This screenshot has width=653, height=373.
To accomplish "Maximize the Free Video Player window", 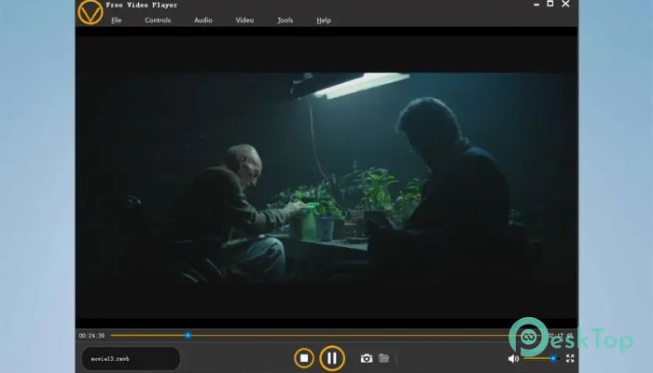I will (550, 4).
